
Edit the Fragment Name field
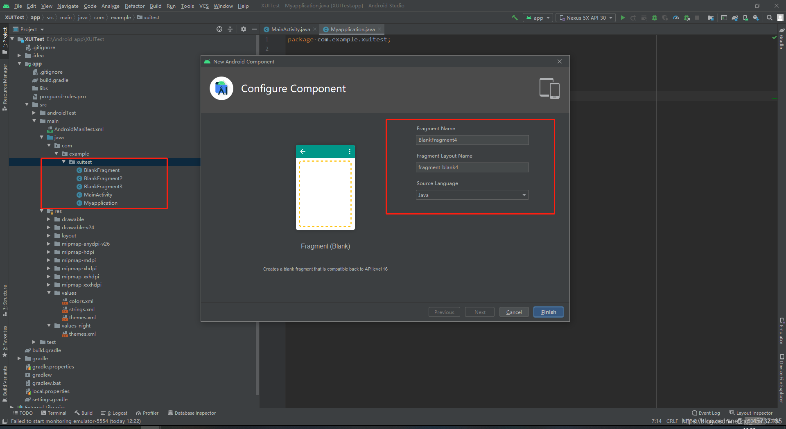472,140
